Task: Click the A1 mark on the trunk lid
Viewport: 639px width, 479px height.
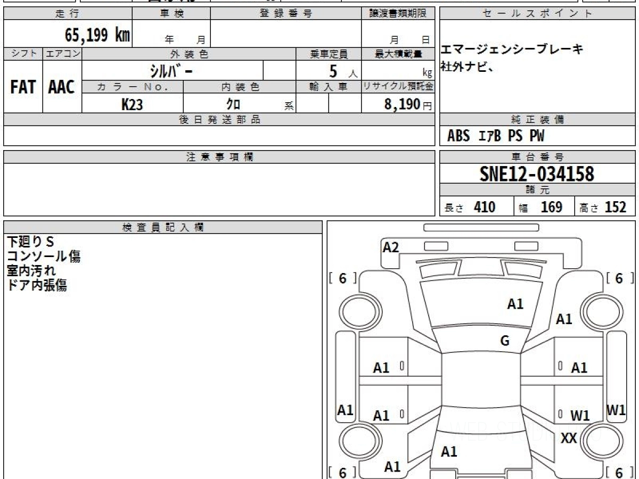Action: [x=449, y=452]
